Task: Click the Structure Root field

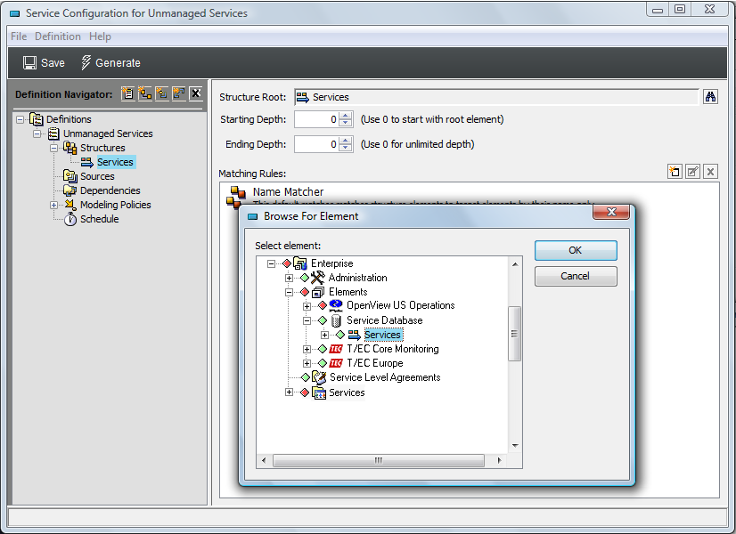Action: [x=496, y=97]
